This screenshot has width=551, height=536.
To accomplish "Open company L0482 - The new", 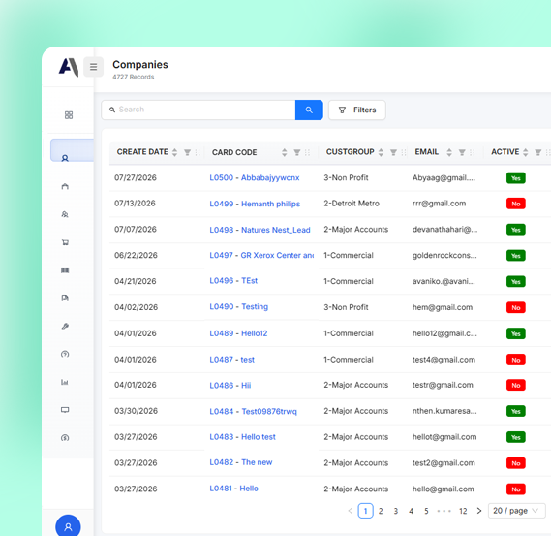I will [241, 462].
